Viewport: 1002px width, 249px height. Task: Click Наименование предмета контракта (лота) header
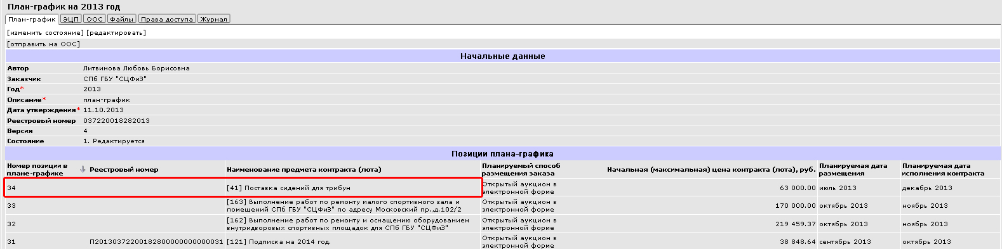tap(304, 169)
